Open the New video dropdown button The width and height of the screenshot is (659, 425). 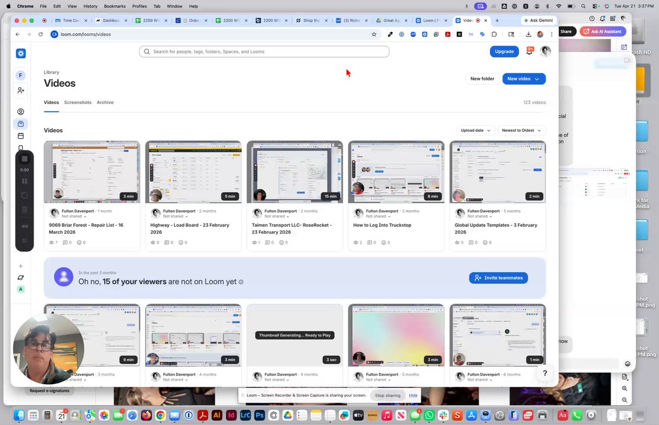524,79
